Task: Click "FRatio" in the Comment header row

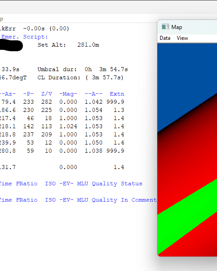Action: click(27, 200)
